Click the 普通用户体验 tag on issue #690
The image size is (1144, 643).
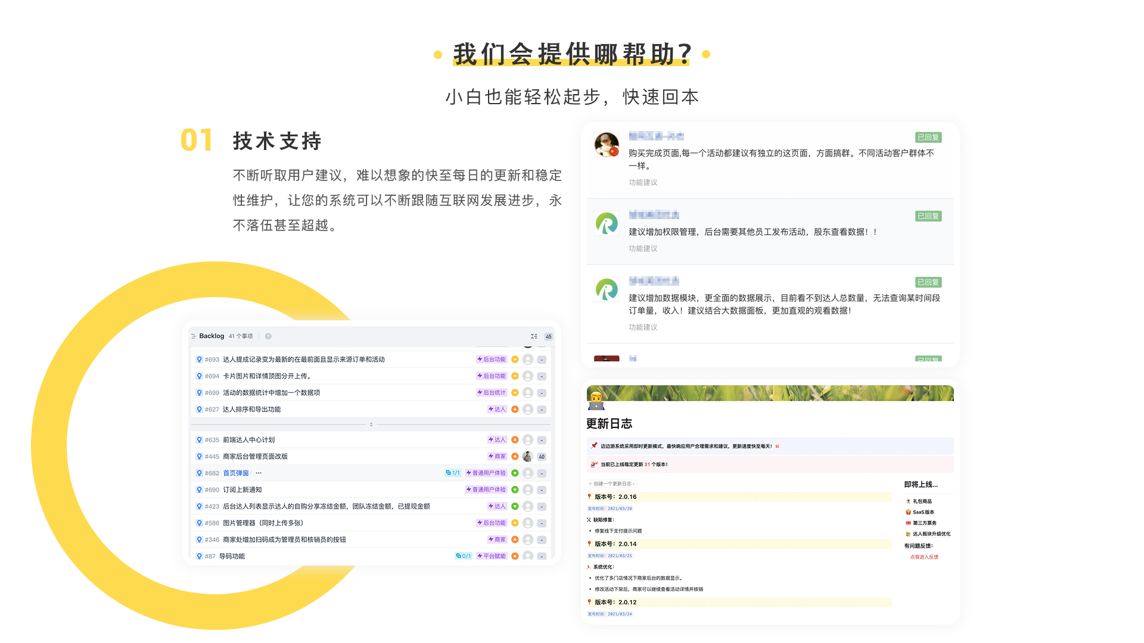tap(486, 490)
